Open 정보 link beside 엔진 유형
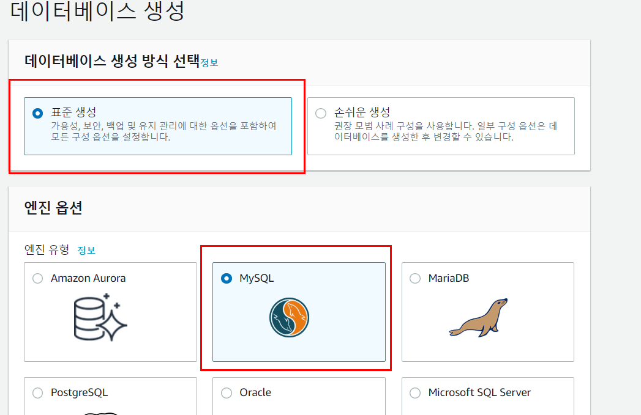641x415 pixels. [x=86, y=250]
